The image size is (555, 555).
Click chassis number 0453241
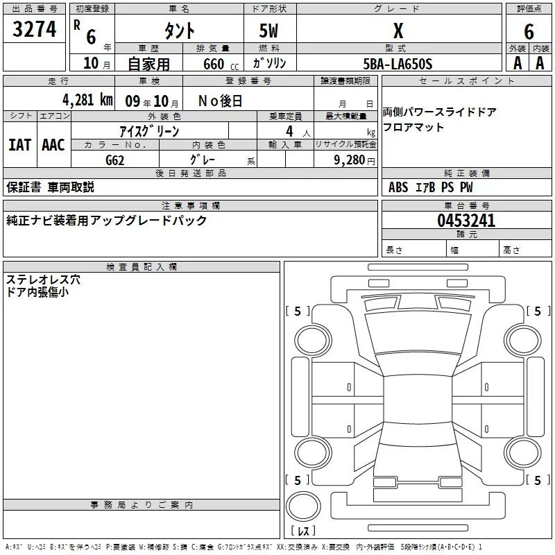(466, 221)
